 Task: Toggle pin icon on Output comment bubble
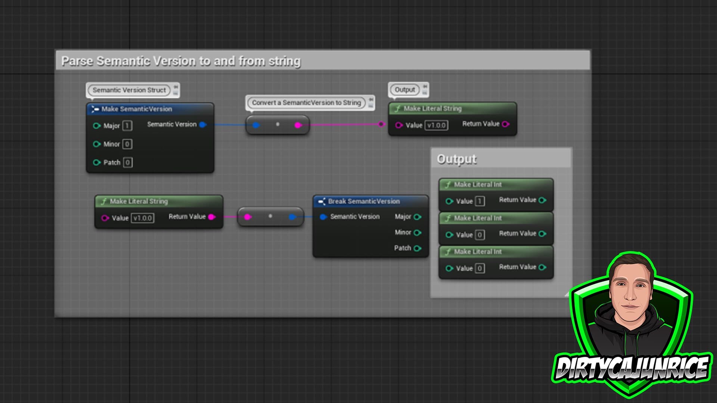[x=425, y=87]
